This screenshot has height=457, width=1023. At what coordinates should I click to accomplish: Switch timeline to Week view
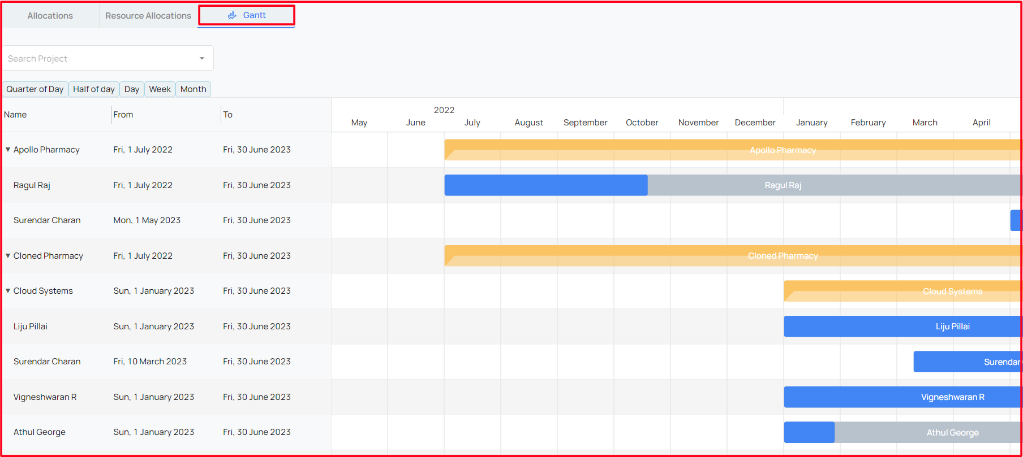pos(160,89)
